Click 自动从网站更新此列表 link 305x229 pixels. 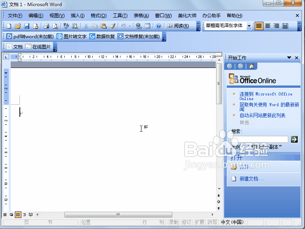(x=262, y=116)
